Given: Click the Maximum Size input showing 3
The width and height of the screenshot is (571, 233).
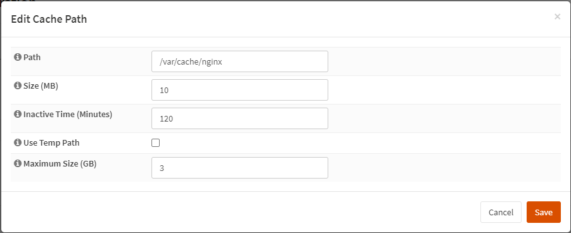Looking at the screenshot, I should [240, 168].
